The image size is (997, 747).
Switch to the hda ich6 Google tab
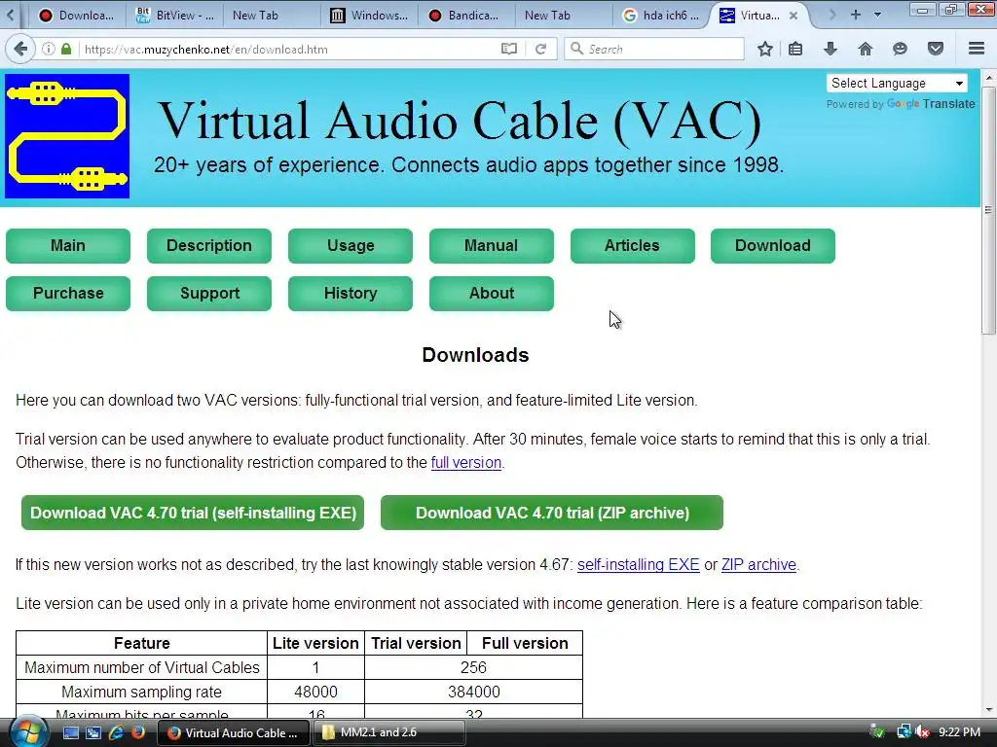click(x=661, y=16)
